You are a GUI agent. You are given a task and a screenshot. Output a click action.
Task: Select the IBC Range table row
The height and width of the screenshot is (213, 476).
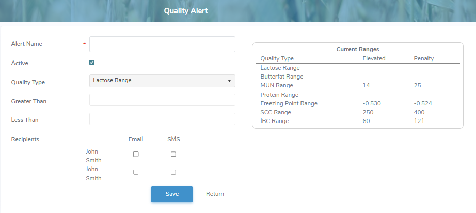(275, 121)
